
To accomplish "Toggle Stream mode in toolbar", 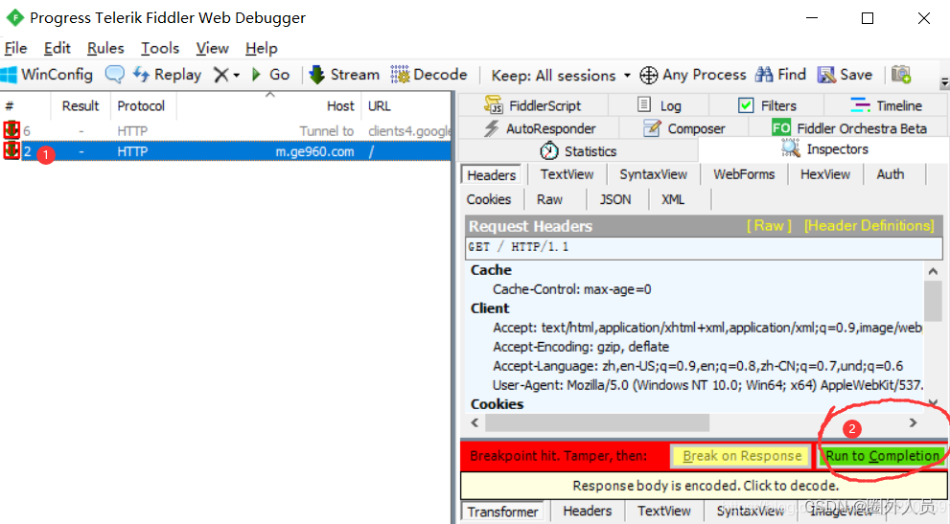I will pos(344,75).
